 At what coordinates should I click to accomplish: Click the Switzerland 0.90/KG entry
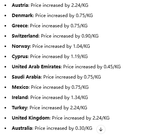pos(55,36)
